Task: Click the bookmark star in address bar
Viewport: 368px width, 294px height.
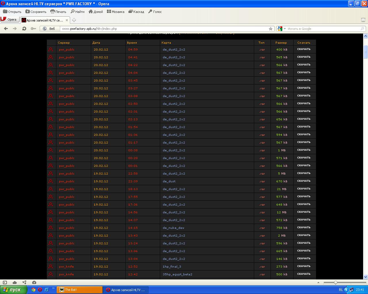Action: [271, 29]
